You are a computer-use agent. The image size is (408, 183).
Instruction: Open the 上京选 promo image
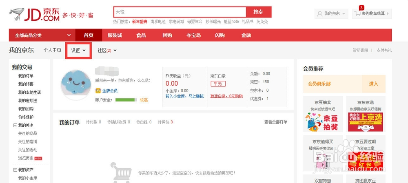(x=365, y=122)
